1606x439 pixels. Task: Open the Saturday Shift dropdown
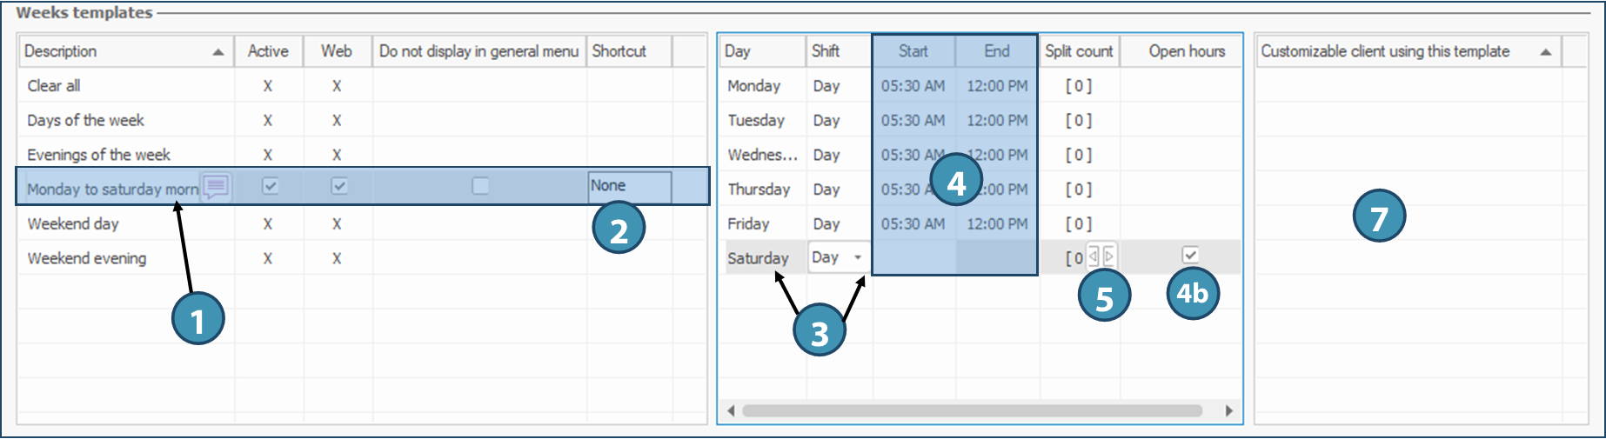click(x=857, y=257)
